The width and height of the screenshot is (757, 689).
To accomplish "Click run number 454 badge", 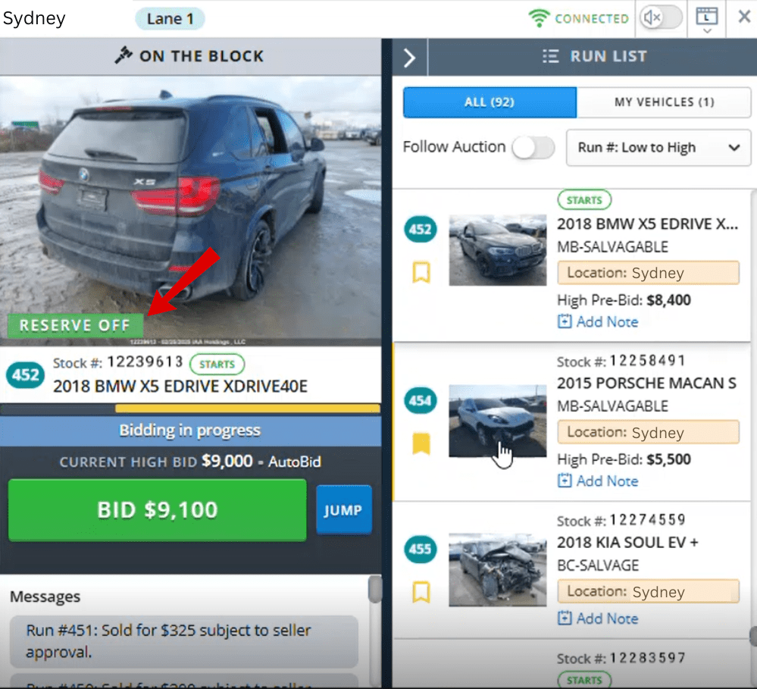I will click(421, 399).
